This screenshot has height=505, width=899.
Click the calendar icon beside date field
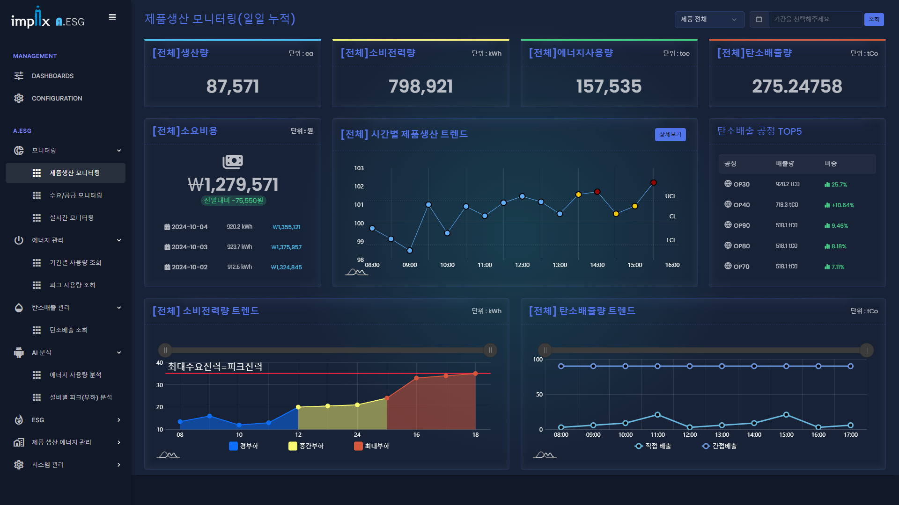[x=759, y=19]
